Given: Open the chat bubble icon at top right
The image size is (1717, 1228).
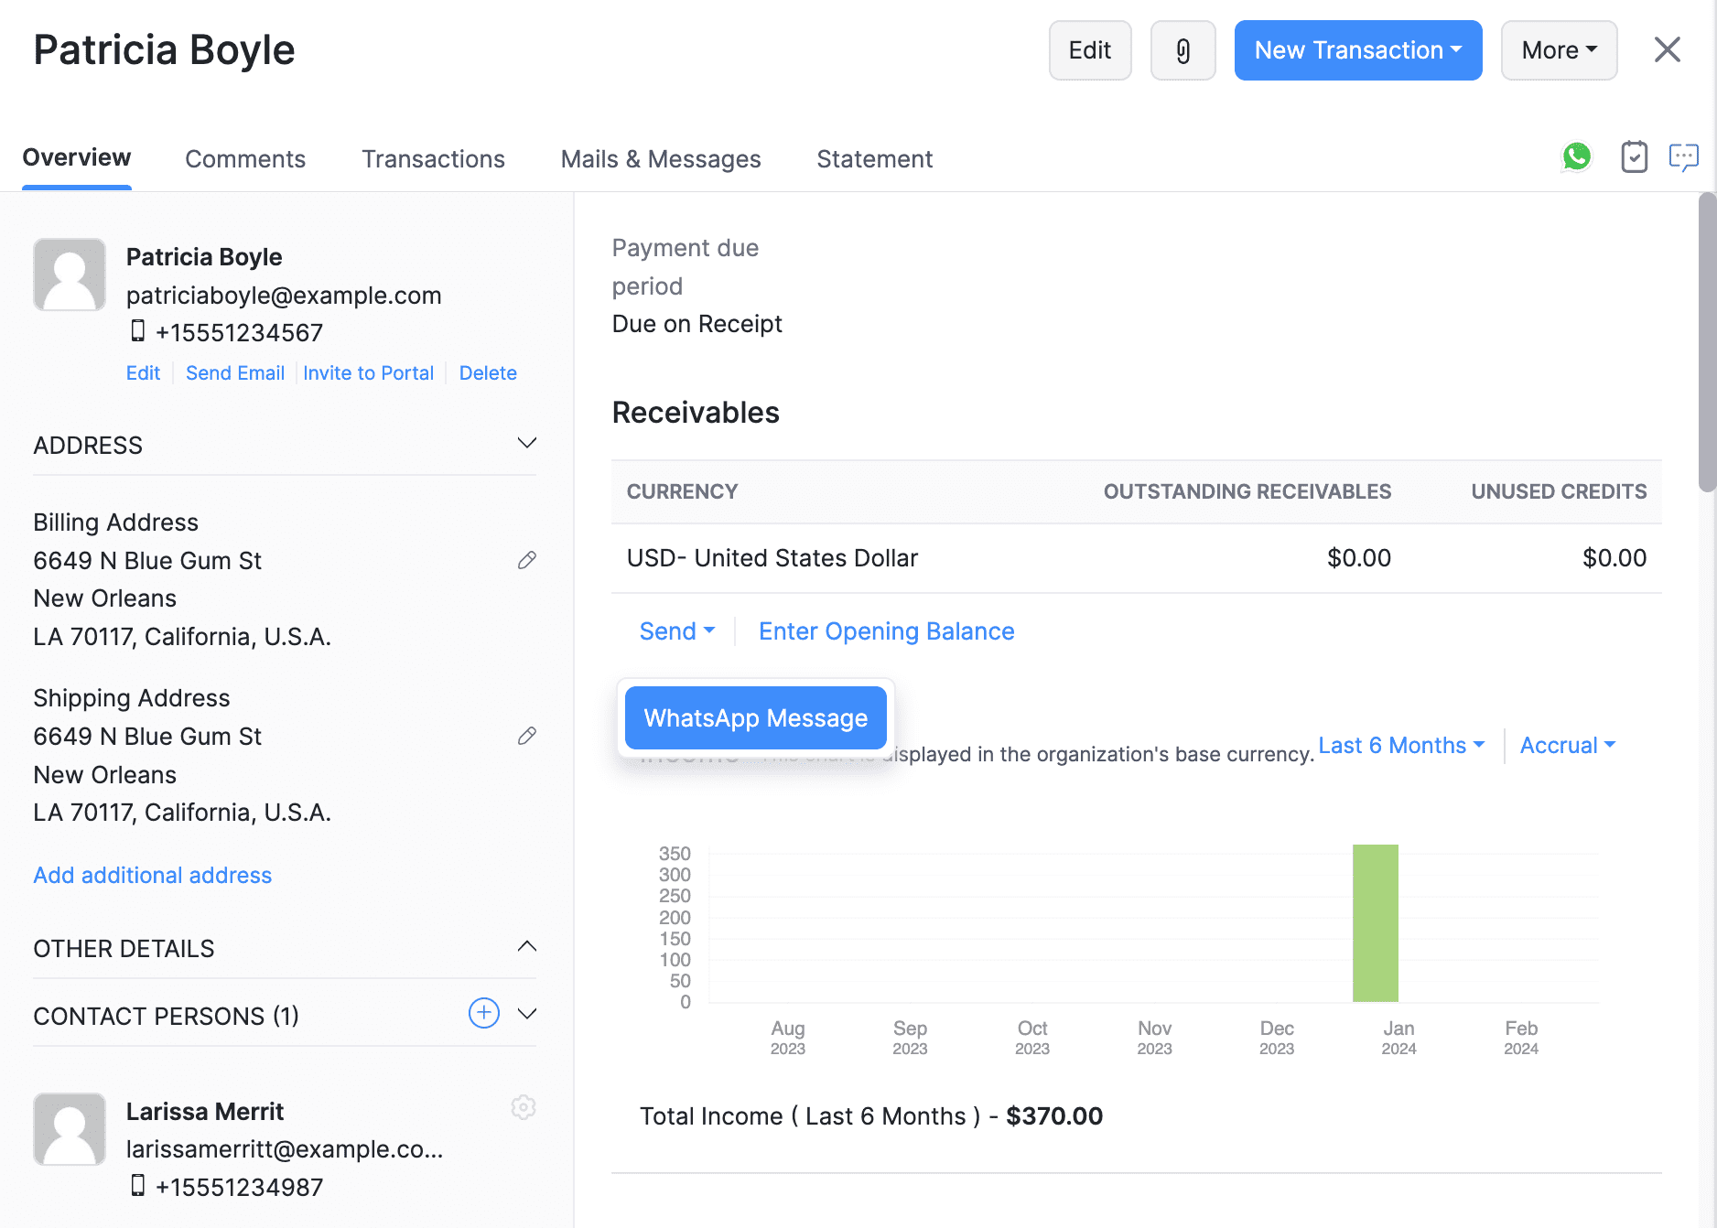Looking at the screenshot, I should click(1683, 157).
